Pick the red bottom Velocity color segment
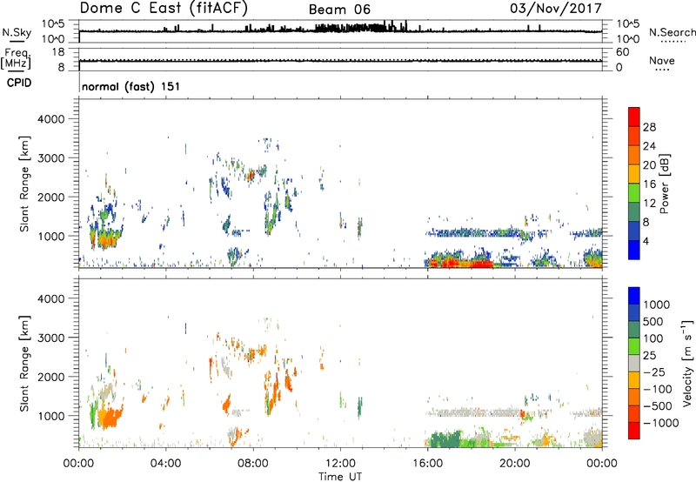Image resolution: width=696 pixels, height=482 pixels. [x=634, y=431]
